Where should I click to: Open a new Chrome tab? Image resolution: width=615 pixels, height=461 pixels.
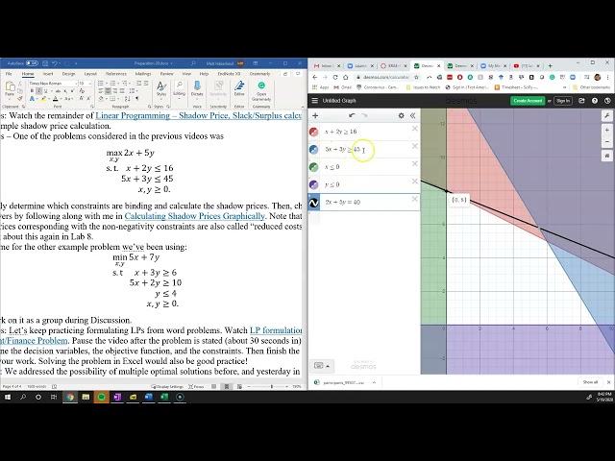pyautogui.click(x=550, y=66)
